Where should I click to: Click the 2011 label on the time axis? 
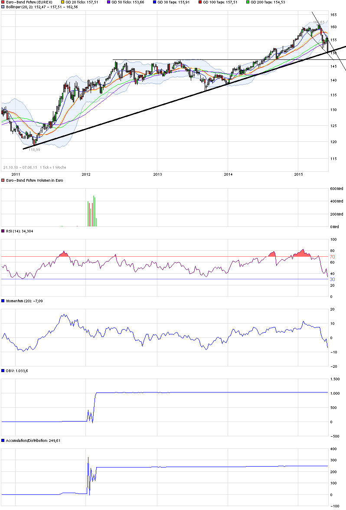(x=16, y=174)
